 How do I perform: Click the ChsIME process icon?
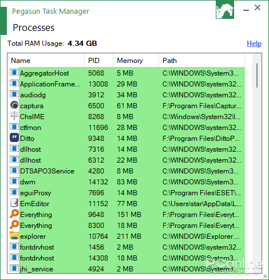(x=14, y=116)
